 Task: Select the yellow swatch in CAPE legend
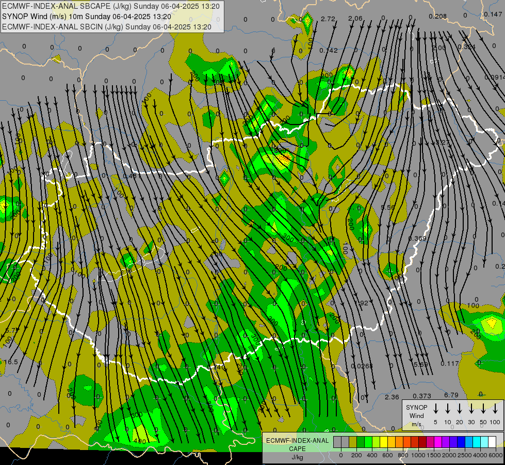pyautogui.click(x=384, y=442)
